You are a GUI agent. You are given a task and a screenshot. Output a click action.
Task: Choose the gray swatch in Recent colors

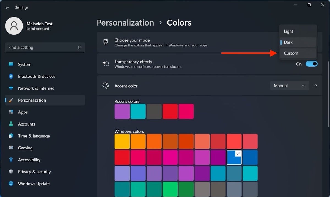point(154,111)
